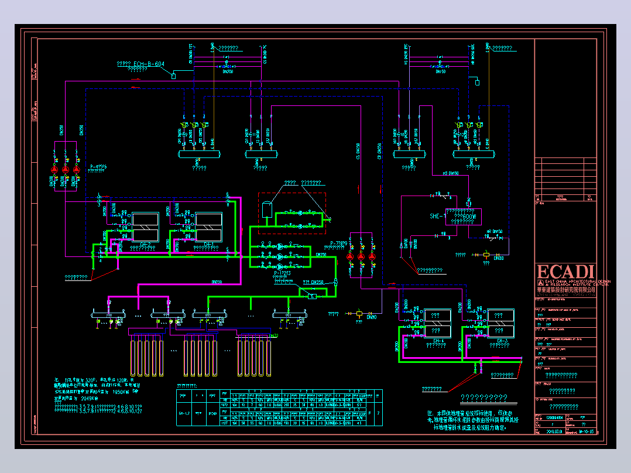Select the 本图供地埋管 note paragraph
Screen dimensions: 631x473
point(472,420)
